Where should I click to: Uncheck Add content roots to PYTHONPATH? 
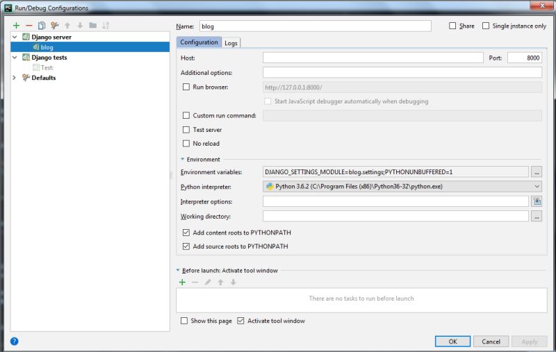[186, 233]
